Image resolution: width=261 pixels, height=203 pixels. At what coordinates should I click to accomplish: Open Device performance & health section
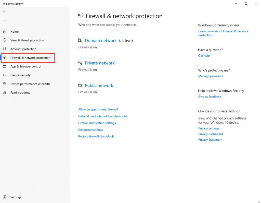pos(30,84)
